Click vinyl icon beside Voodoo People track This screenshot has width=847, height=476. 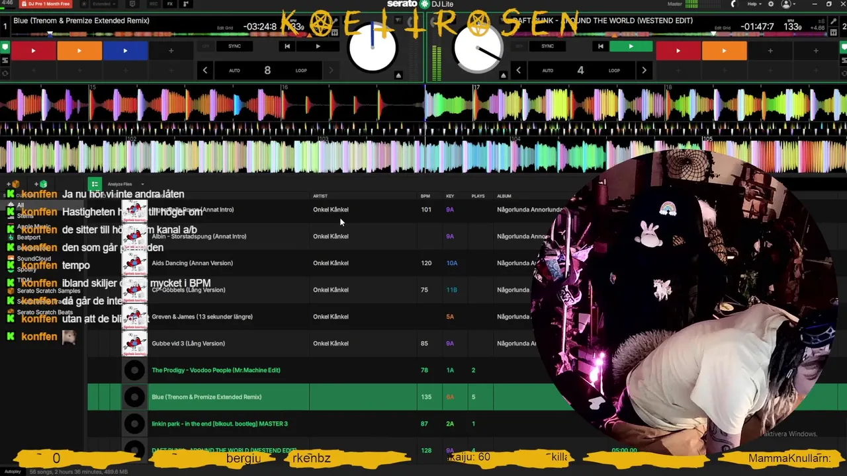tap(134, 370)
